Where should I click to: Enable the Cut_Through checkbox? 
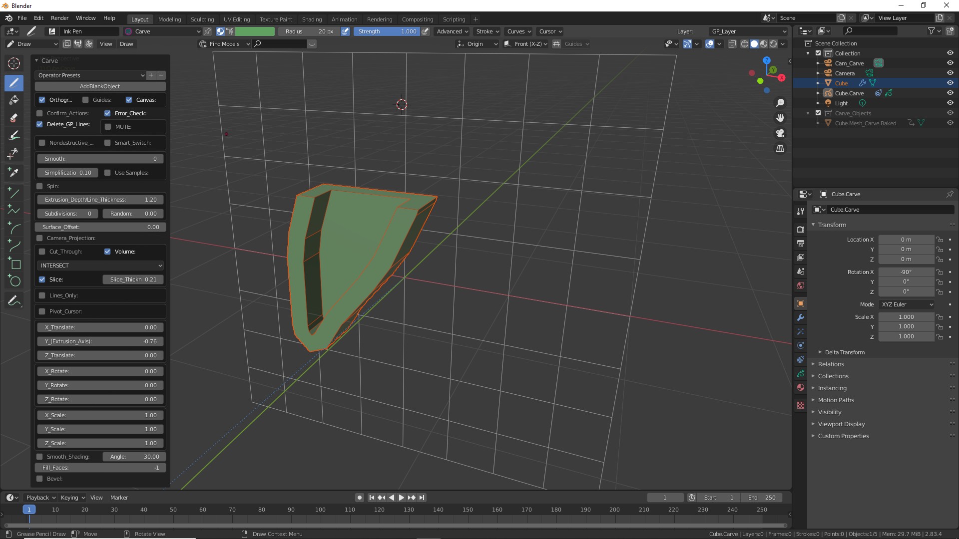(42, 252)
